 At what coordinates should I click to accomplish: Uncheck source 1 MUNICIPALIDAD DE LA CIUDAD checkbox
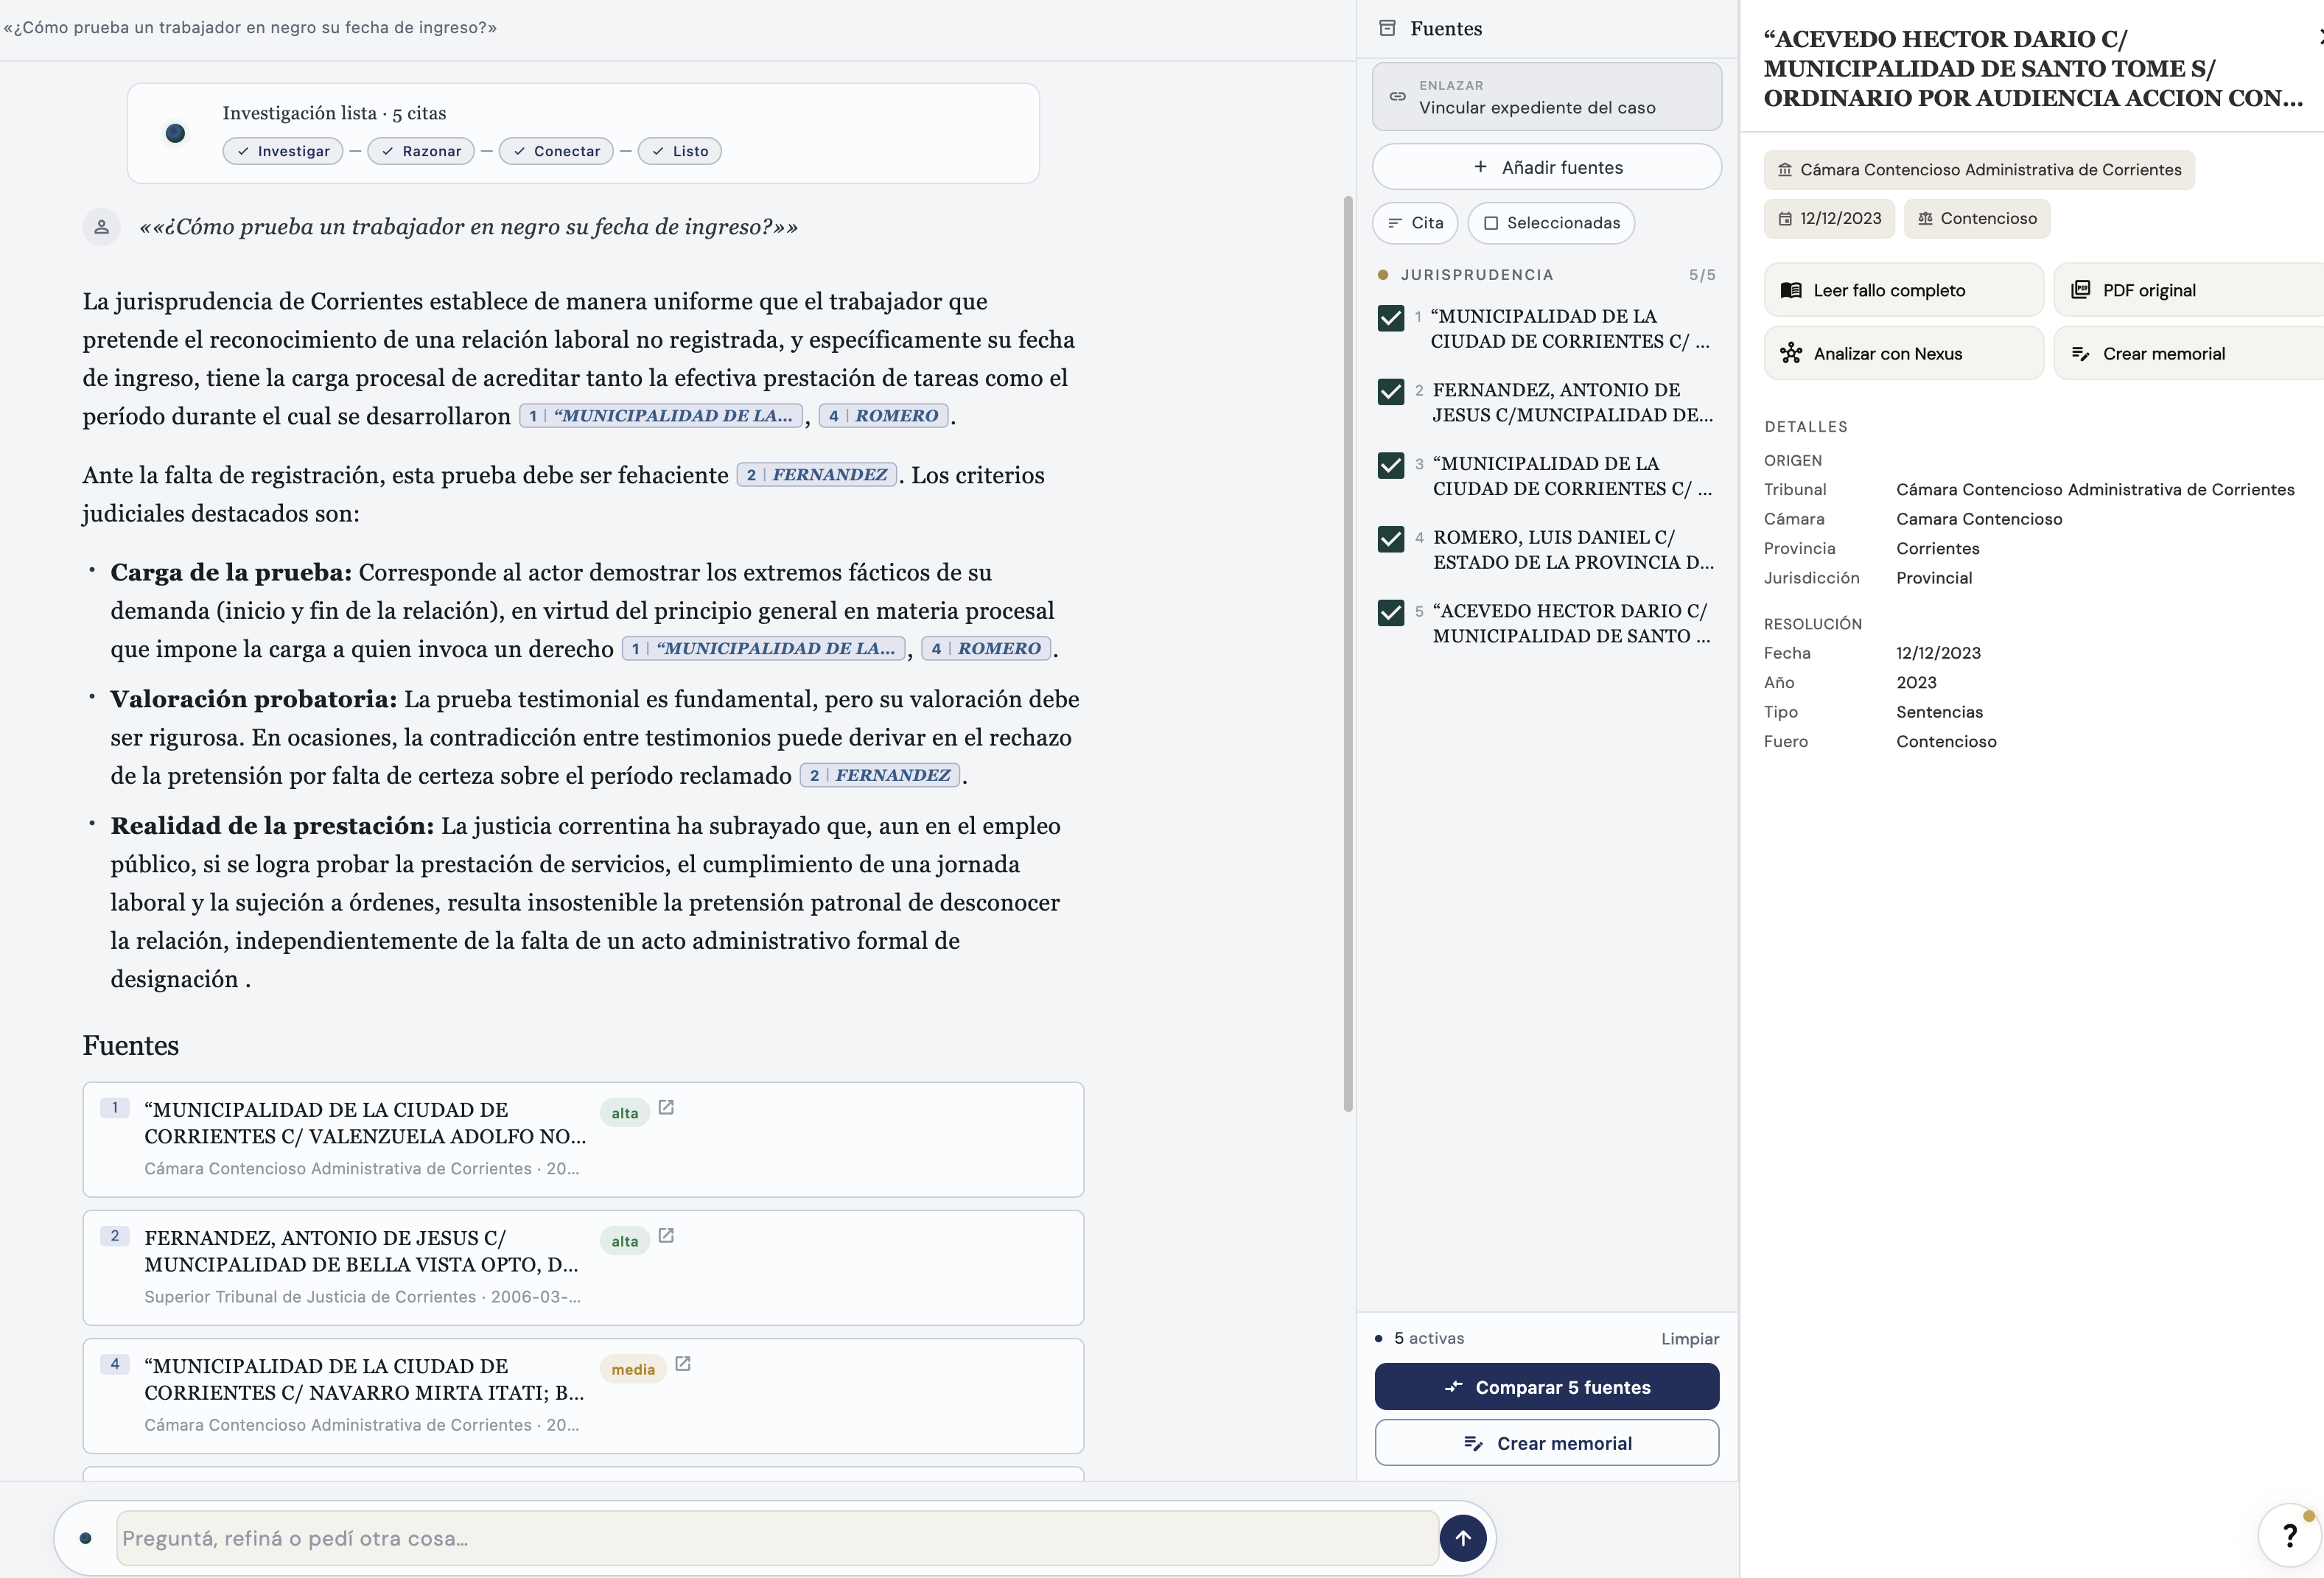1391,318
